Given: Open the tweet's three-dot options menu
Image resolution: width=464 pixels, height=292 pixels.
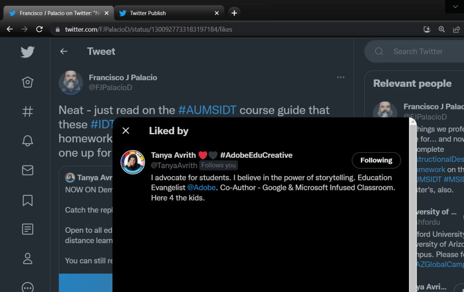Looking at the screenshot, I should point(341,77).
